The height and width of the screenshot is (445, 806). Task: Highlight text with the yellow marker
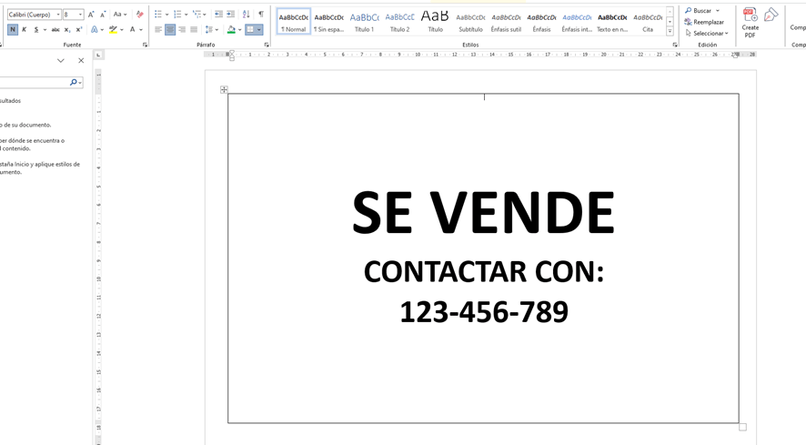[113, 30]
